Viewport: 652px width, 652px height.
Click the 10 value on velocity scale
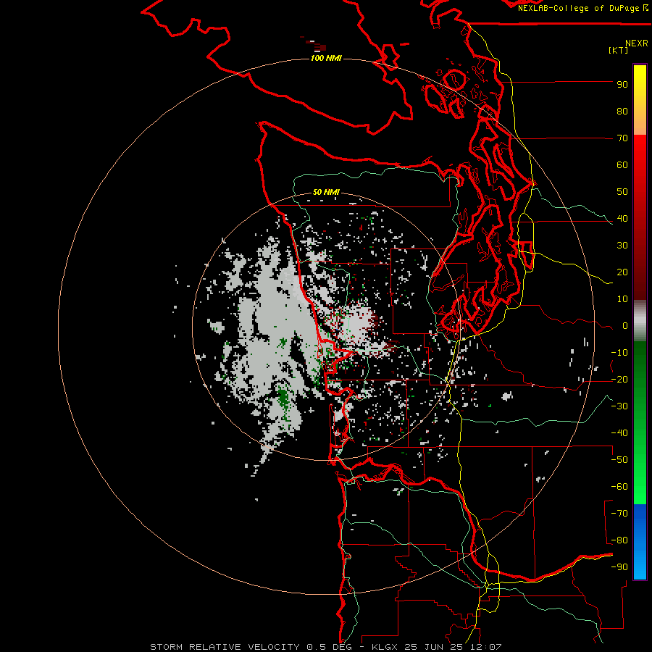(622, 299)
